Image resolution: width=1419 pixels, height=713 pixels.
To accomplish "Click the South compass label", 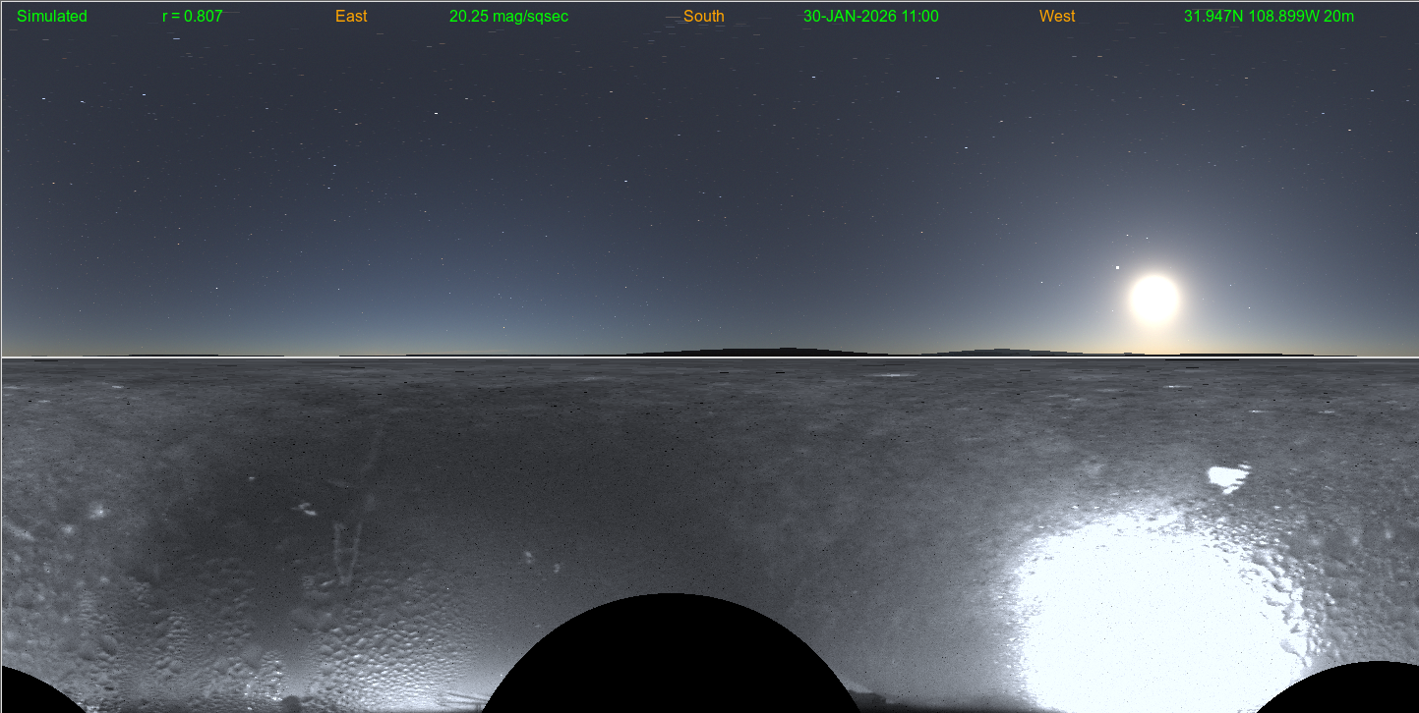I will [703, 17].
